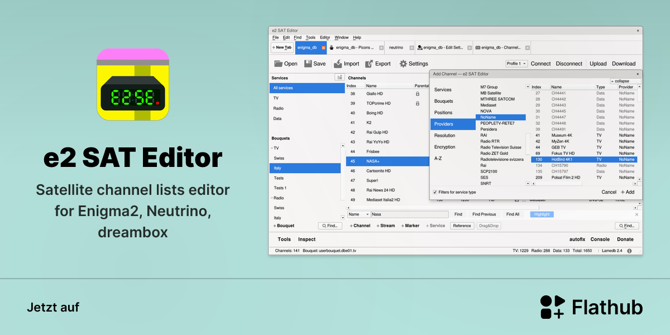Open the File menu
This screenshot has height=335, width=670.
tap(275, 37)
